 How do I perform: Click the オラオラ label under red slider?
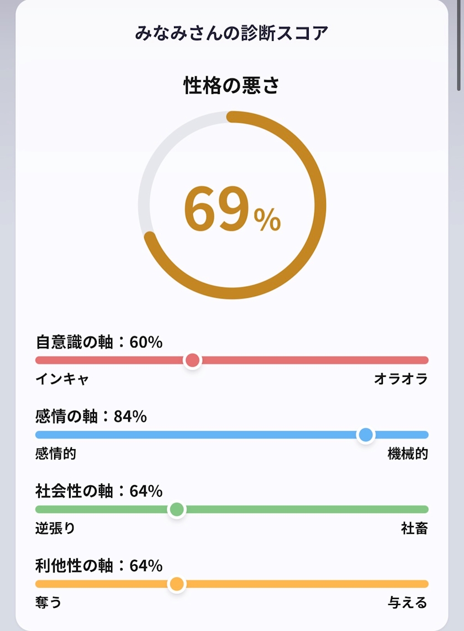(x=401, y=378)
